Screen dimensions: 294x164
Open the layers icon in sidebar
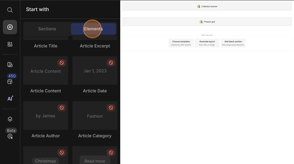click(10, 119)
